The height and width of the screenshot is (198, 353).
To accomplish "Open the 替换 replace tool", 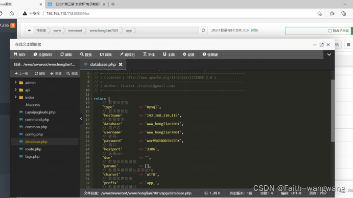I will coord(106,54).
